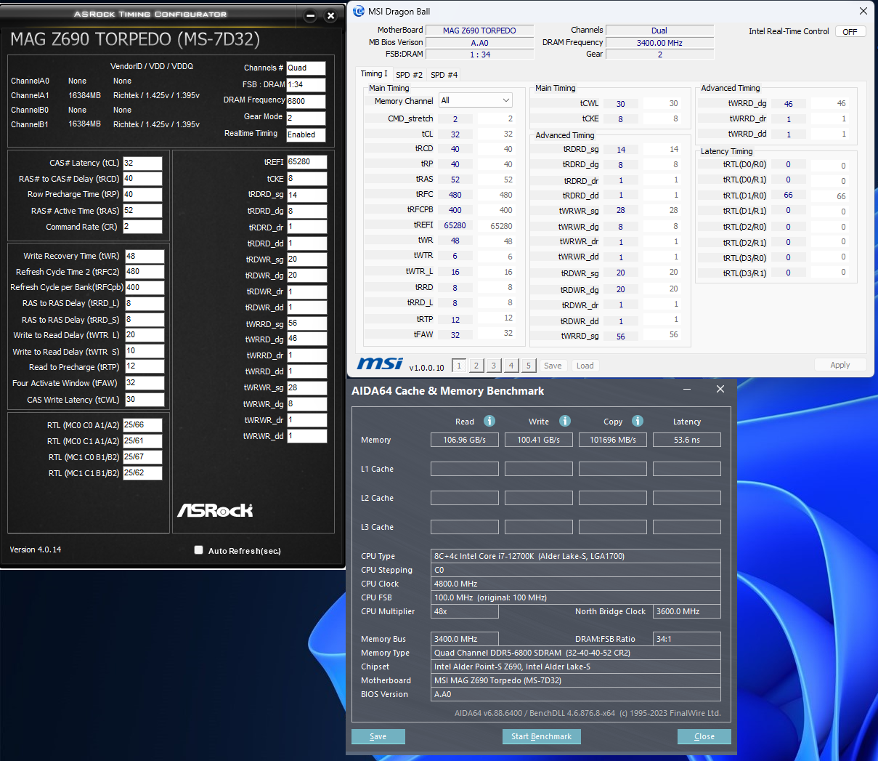
Task: Click the Write info icon in AIDA64
Action: pyautogui.click(x=565, y=421)
